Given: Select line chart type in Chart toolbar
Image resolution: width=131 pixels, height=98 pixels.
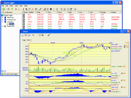Looking at the screenshot, I should (23, 35).
